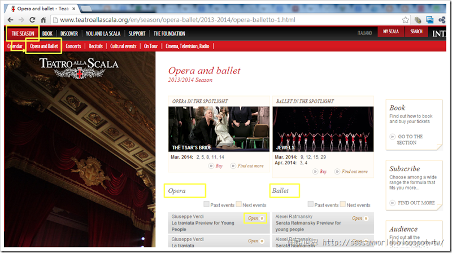Select the Calendar submenu item
452x253 pixels.
(15, 46)
